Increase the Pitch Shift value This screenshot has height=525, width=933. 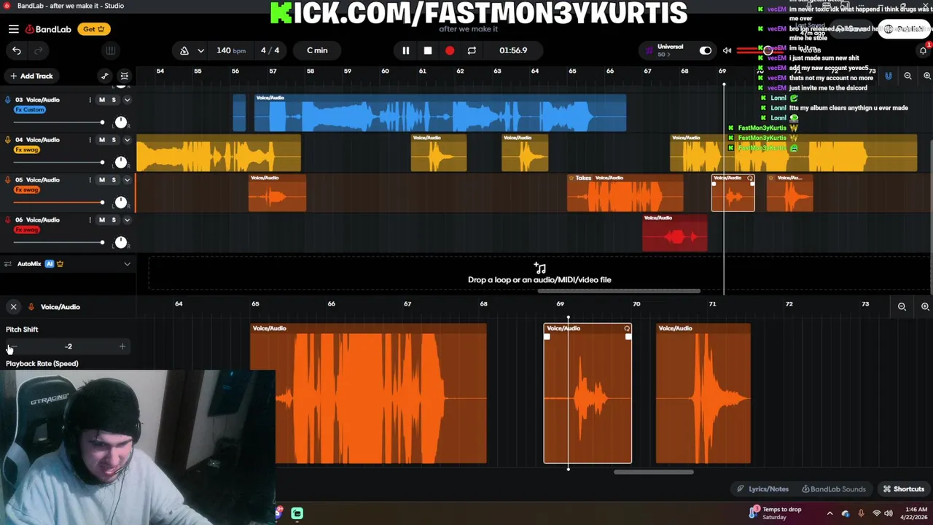pyautogui.click(x=122, y=347)
